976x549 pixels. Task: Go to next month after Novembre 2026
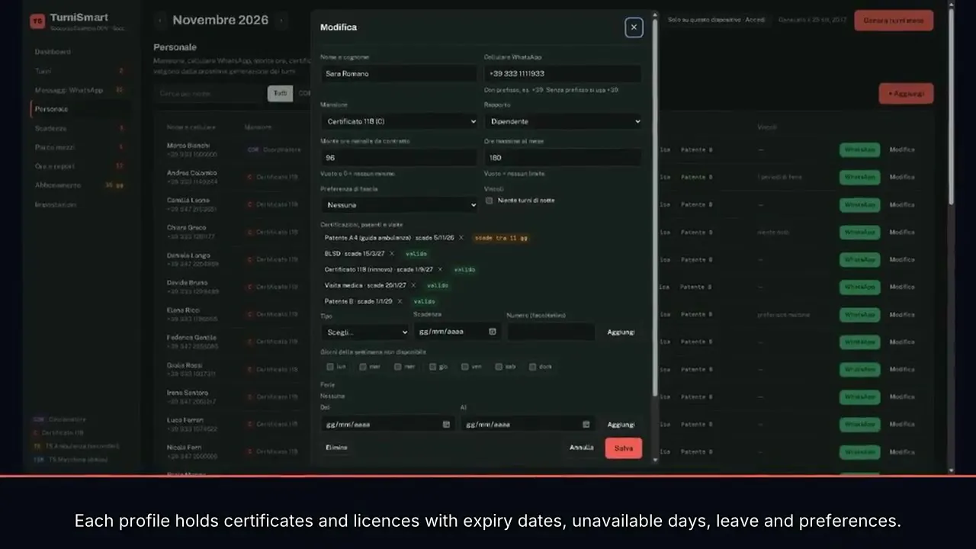pyautogui.click(x=281, y=21)
